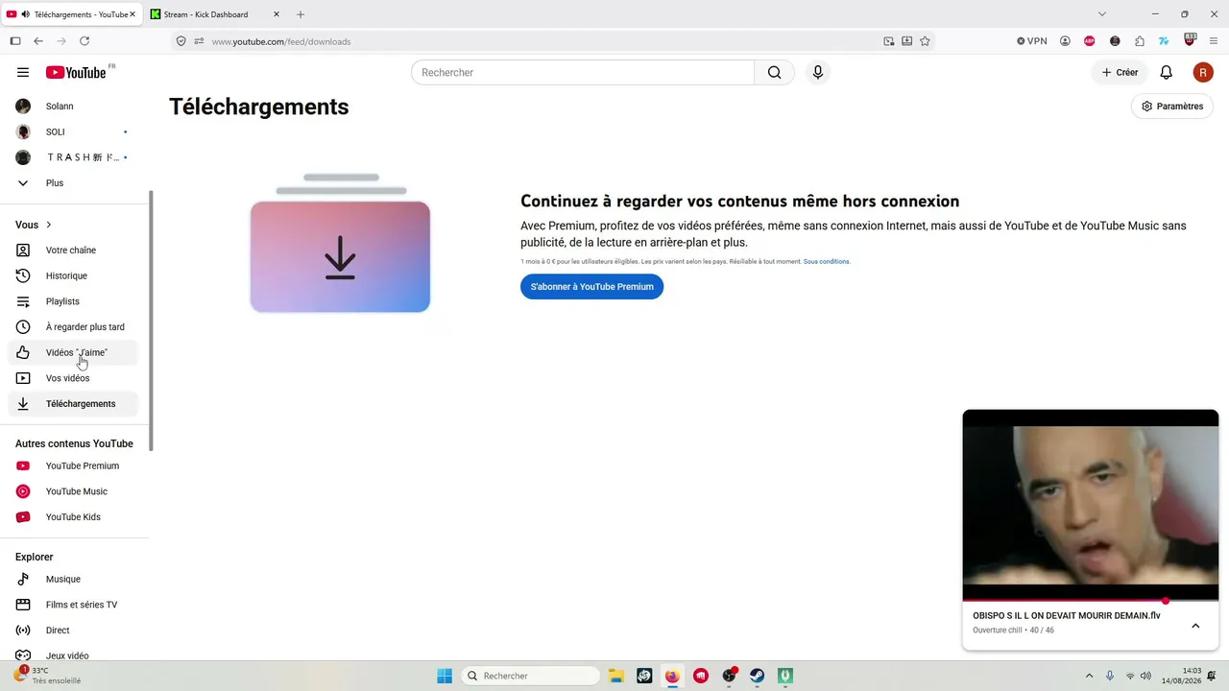1229x691 pixels.
Task: Bookmark this page with the star
Action: coord(925,41)
